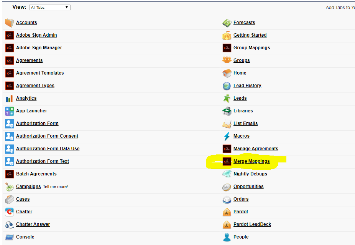Click the Macros lightning bolt icon

tap(227, 136)
